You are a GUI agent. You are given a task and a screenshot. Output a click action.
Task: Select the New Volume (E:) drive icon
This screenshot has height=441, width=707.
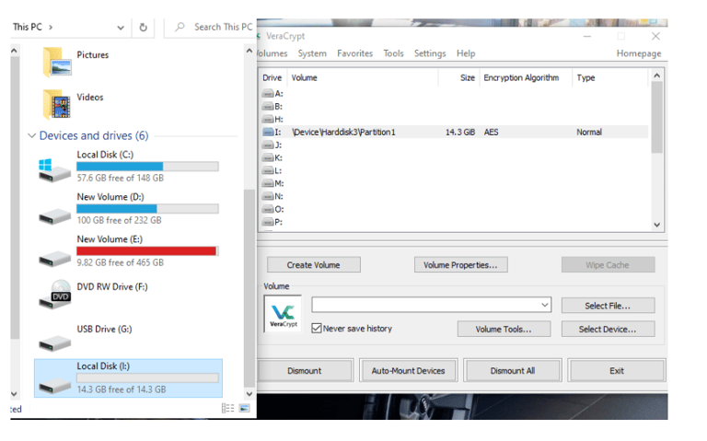(54, 259)
